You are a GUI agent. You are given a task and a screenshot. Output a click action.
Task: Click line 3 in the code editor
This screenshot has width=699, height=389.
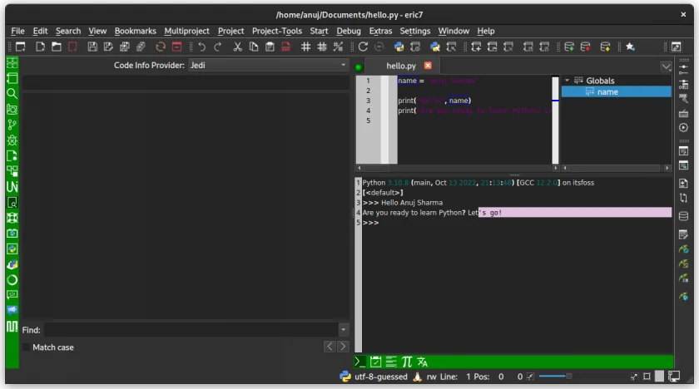475,101
